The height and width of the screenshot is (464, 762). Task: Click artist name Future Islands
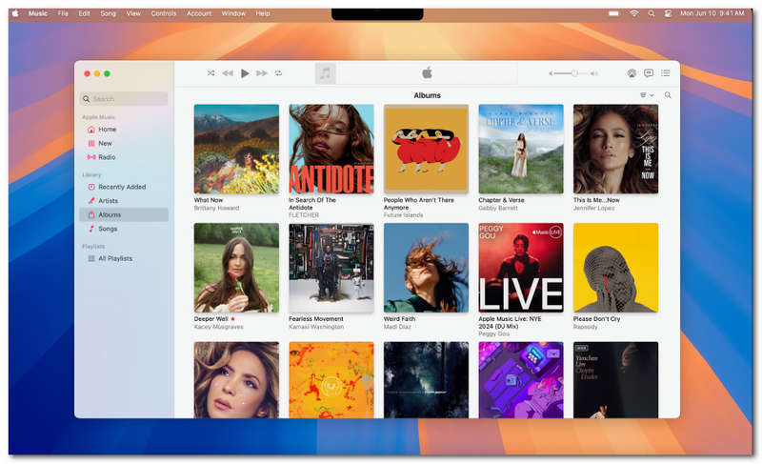coord(403,214)
